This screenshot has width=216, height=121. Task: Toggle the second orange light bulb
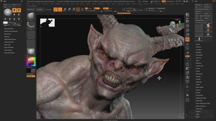[19, 10]
